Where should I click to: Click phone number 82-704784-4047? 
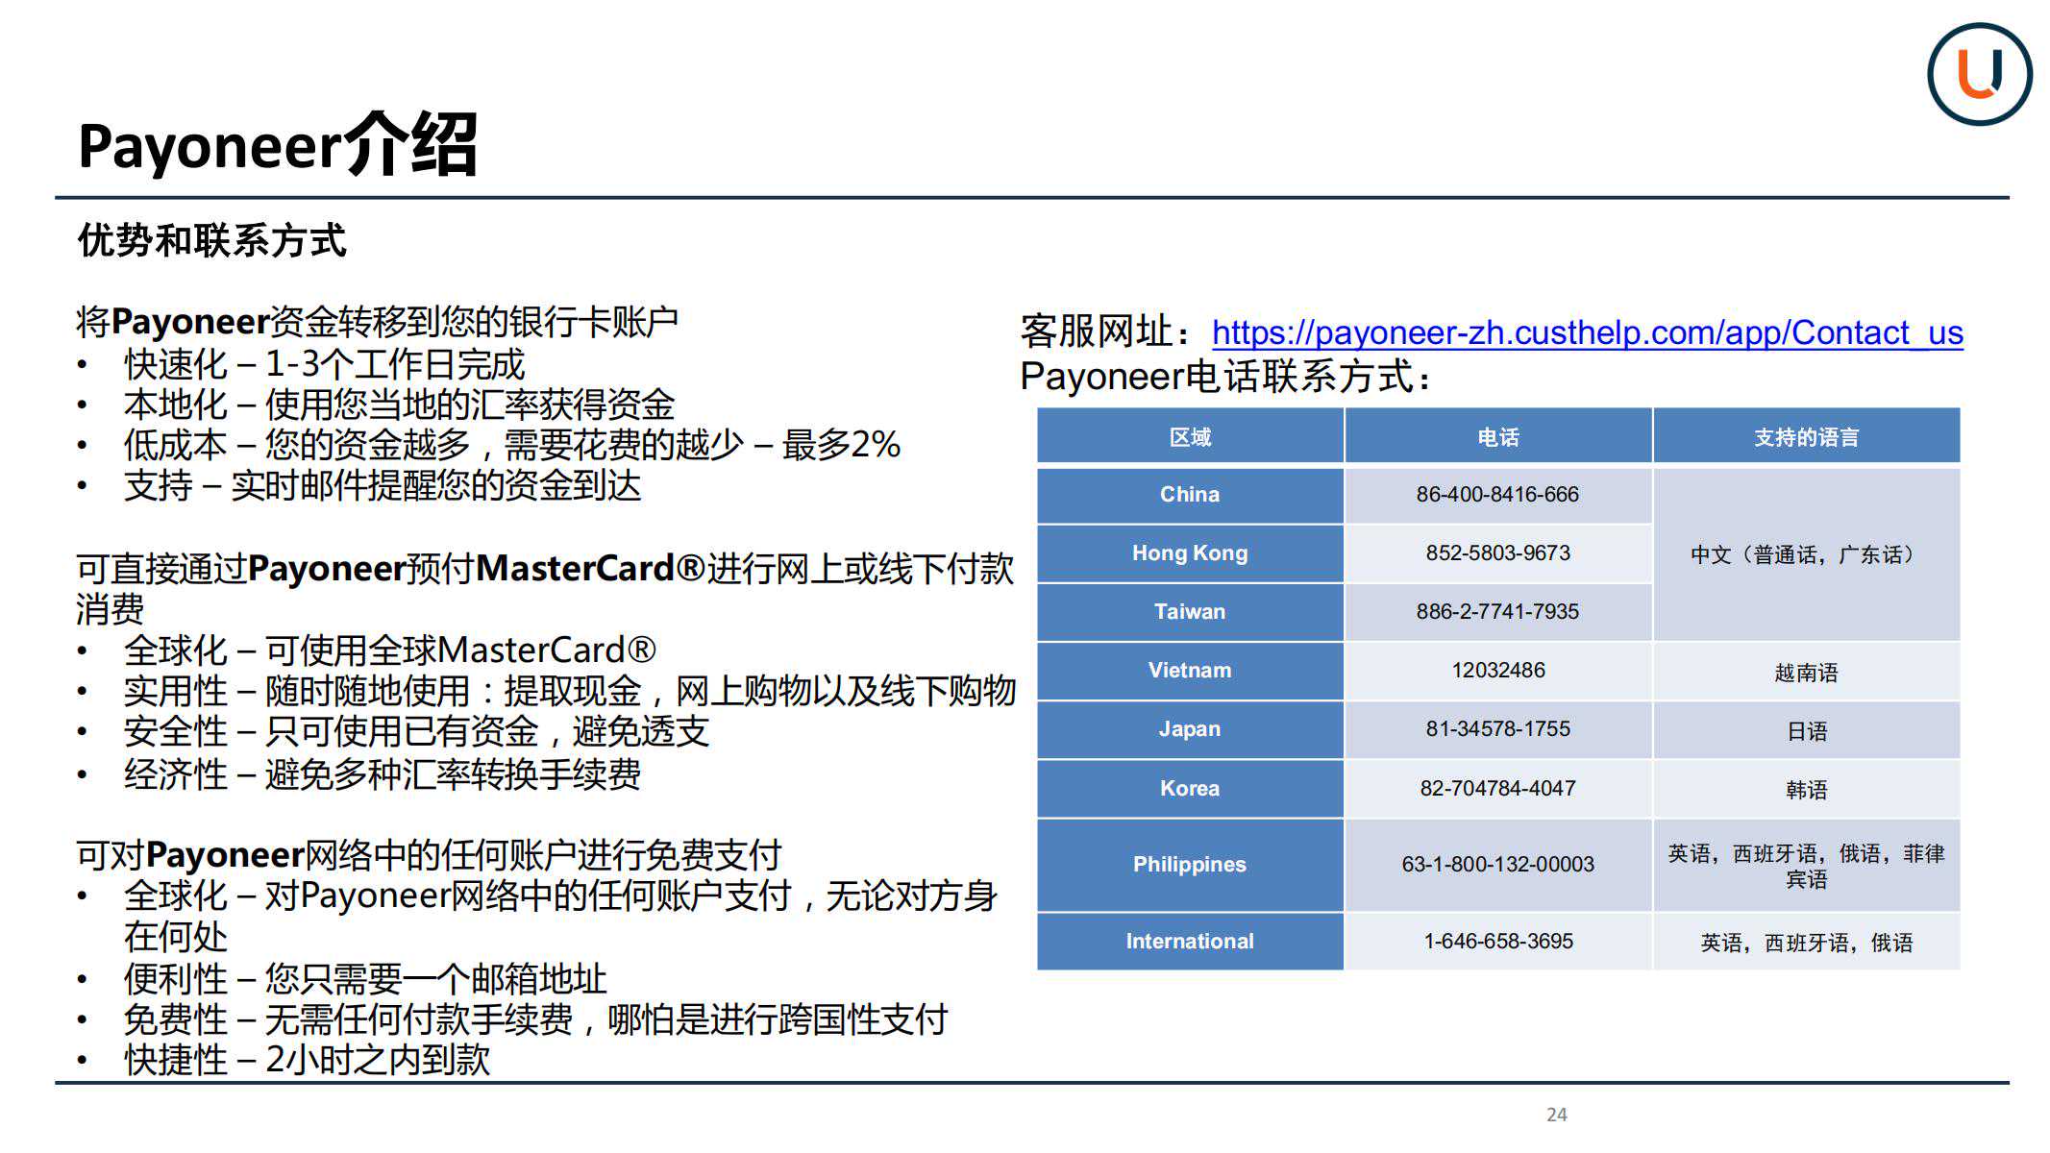point(1497,789)
